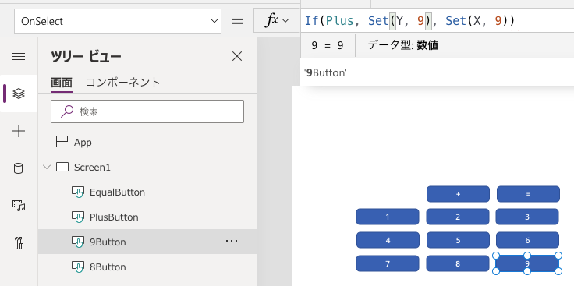Image resolution: width=574 pixels, height=286 pixels.
Task: Click the 2 button on canvas
Action: tap(458, 217)
